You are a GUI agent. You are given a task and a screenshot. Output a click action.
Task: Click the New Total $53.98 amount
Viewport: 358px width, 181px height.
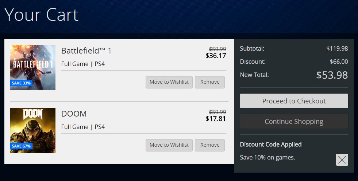click(x=332, y=75)
